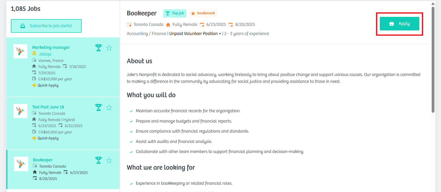Click trophy icon on Bookeeper list card
Screen dimensions: 441x192
[x=99, y=160]
